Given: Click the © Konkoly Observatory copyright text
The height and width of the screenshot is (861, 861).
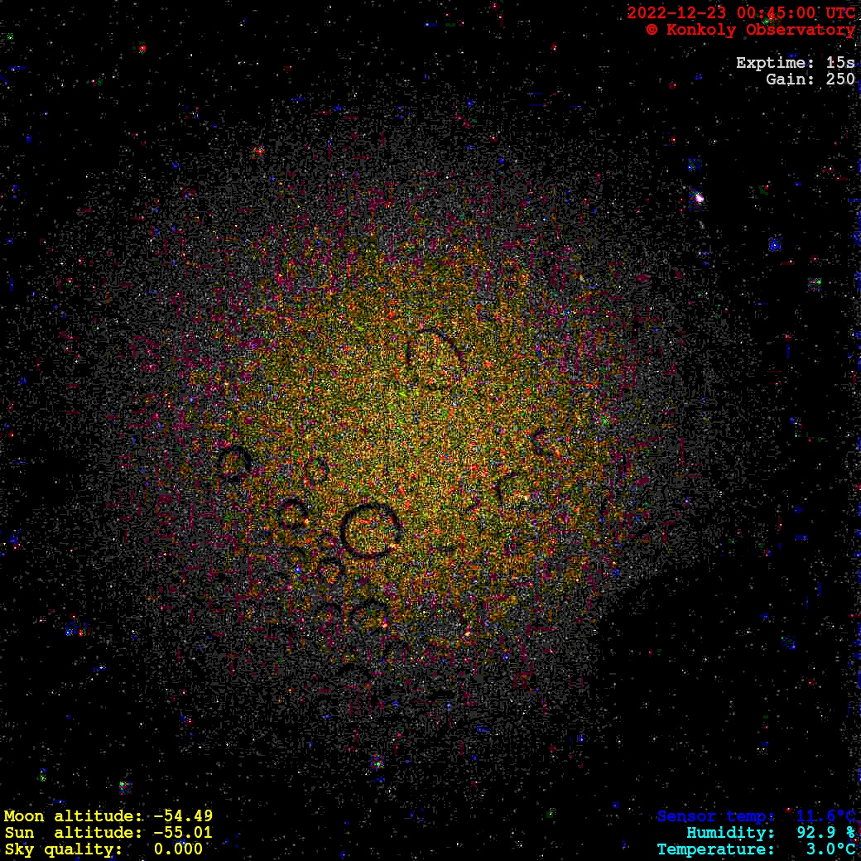Looking at the screenshot, I should 750,30.
